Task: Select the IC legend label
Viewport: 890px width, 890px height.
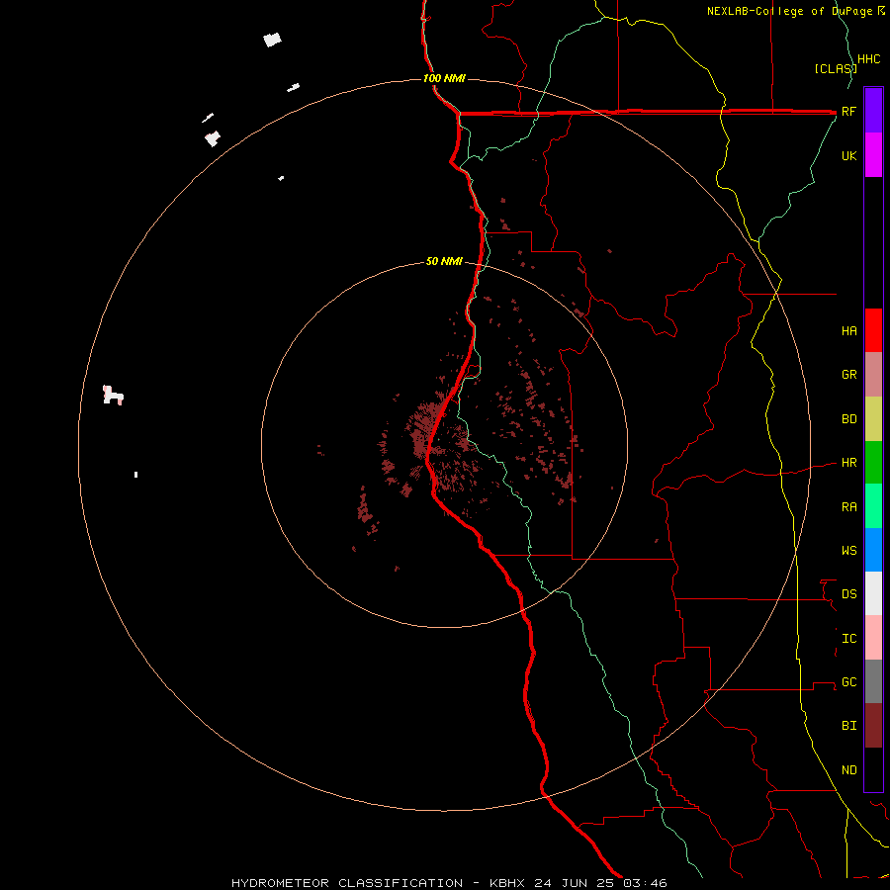Action: pyautogui.click(x=848, y=639)
